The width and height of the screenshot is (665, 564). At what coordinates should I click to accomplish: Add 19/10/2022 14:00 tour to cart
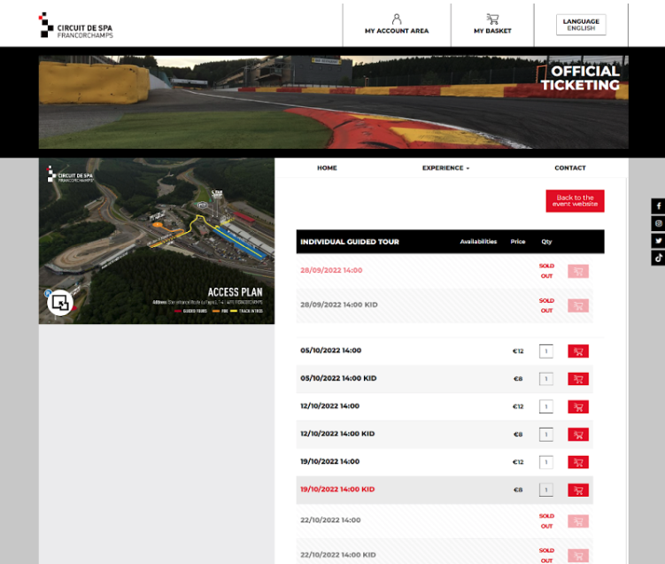[578, 462]
